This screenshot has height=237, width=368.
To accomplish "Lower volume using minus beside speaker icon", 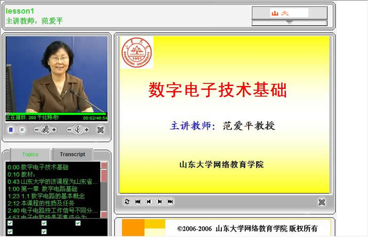I will (x=69, y=130).
